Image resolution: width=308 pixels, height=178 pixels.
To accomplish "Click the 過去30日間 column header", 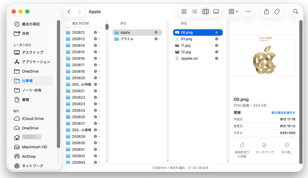I will point(80,23).
